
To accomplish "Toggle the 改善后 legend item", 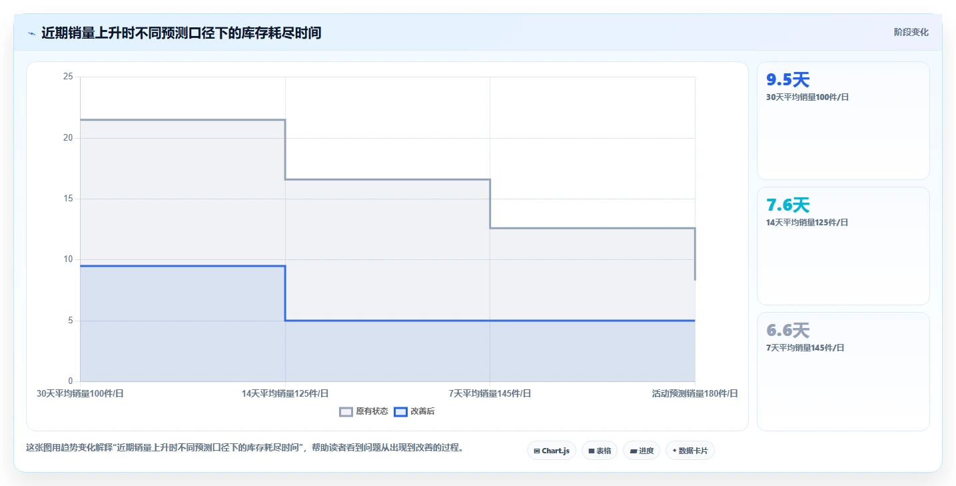I will coord(414,411).
